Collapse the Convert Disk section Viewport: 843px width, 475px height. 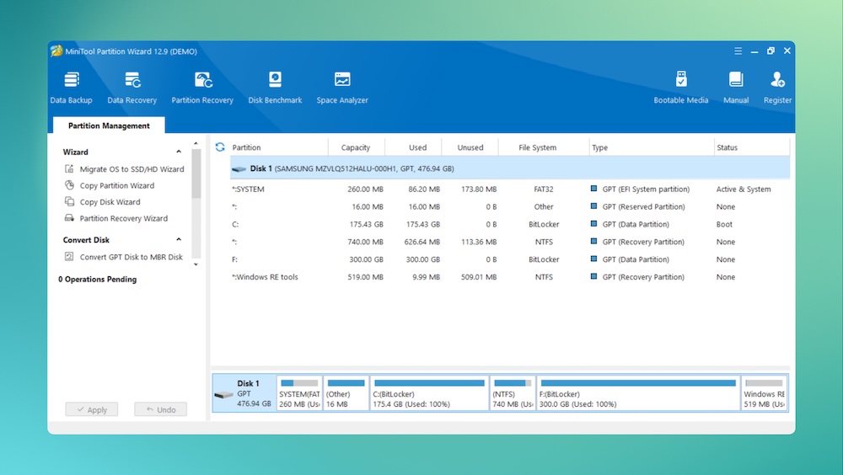coord(179,240)
